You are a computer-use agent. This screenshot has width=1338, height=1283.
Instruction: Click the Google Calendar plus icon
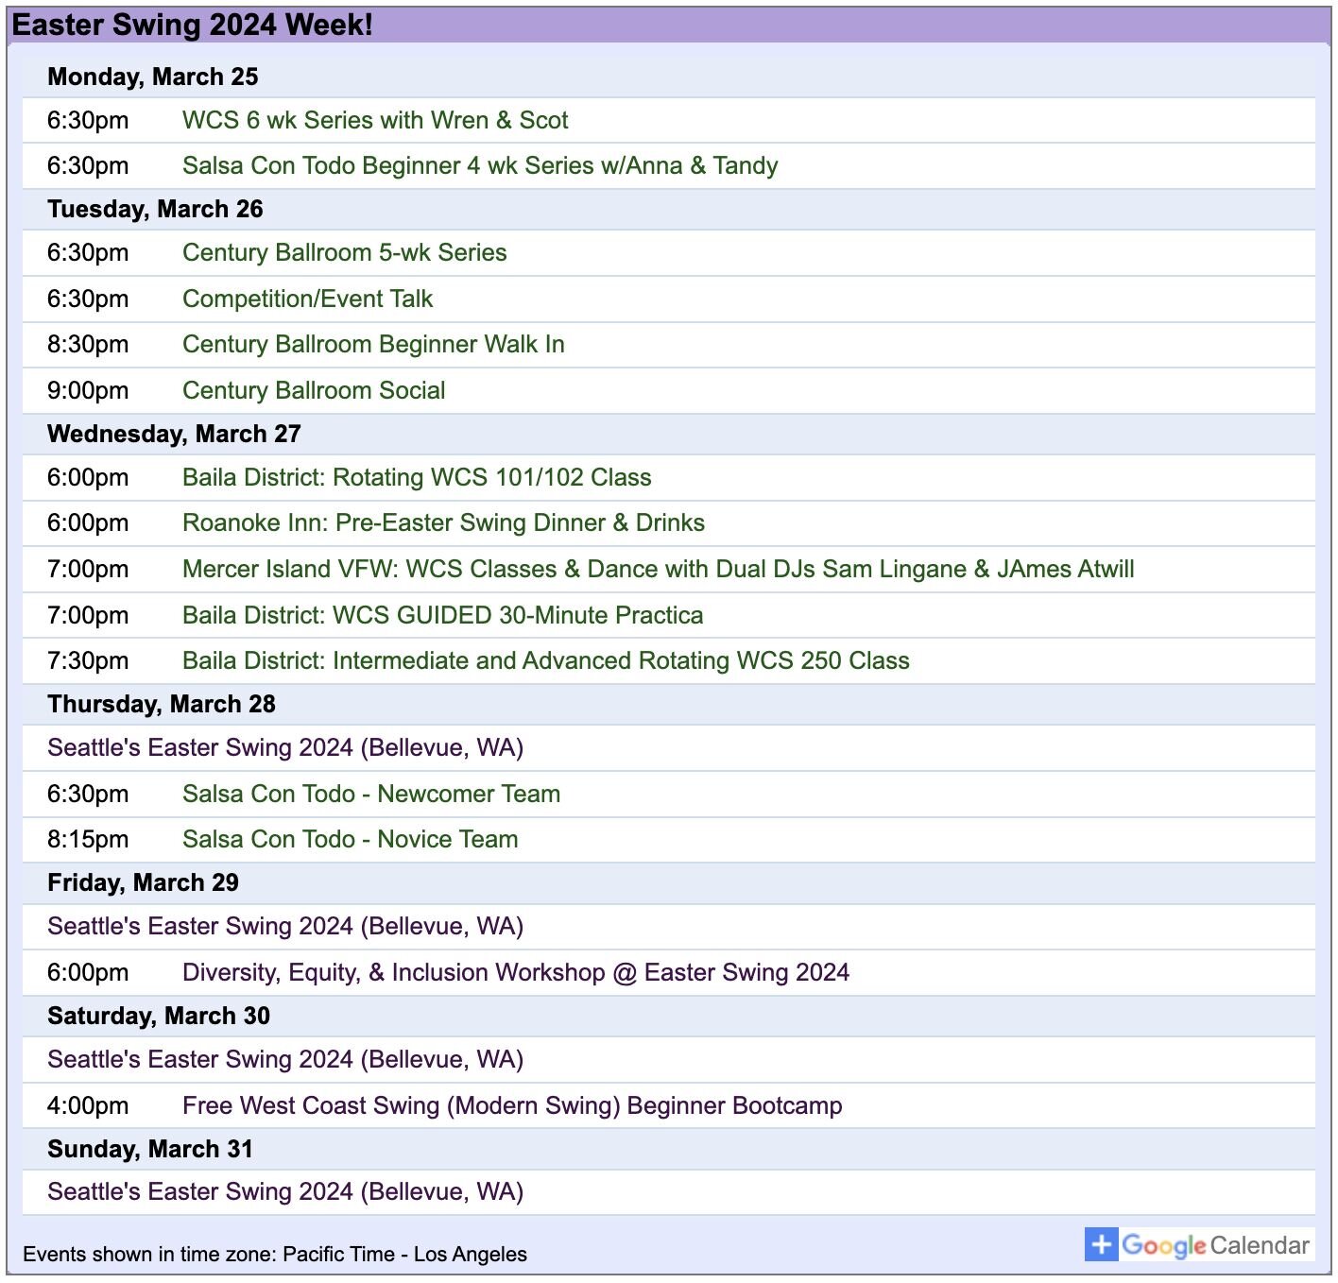1101,1244
